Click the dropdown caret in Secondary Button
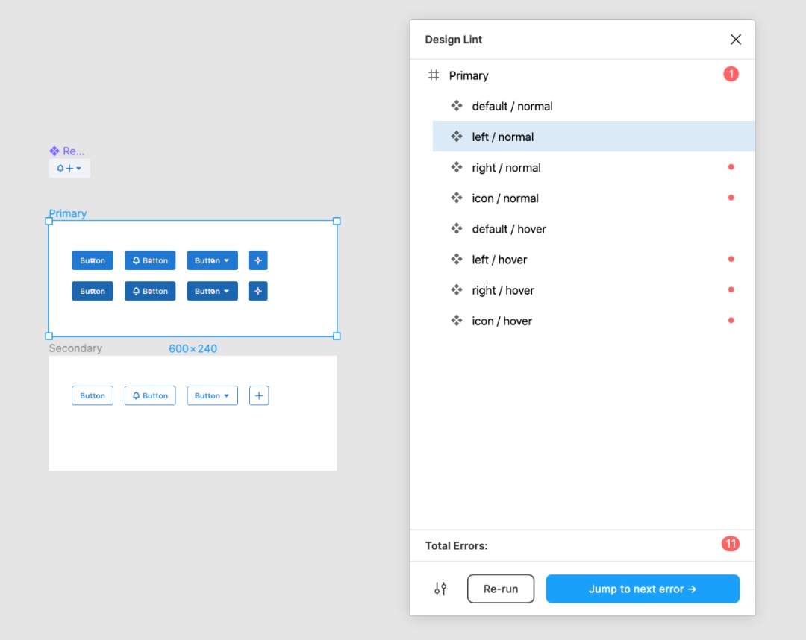806x640 pixels. coord(226,395)
